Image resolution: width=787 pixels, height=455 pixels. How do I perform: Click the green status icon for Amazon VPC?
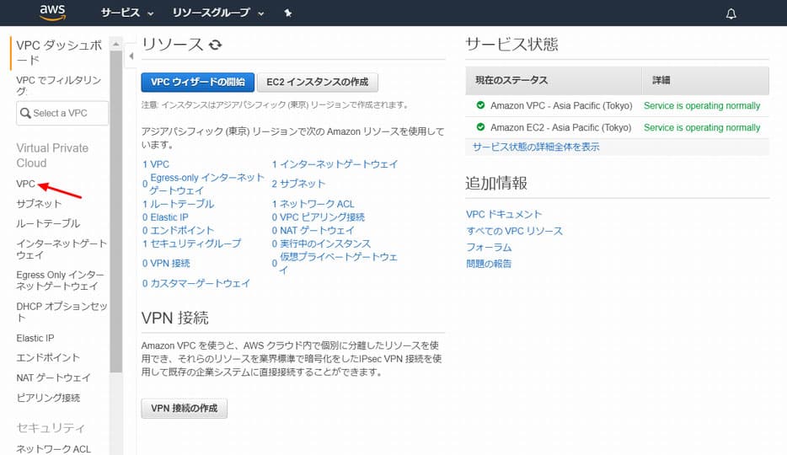click(x=480, y=105)
